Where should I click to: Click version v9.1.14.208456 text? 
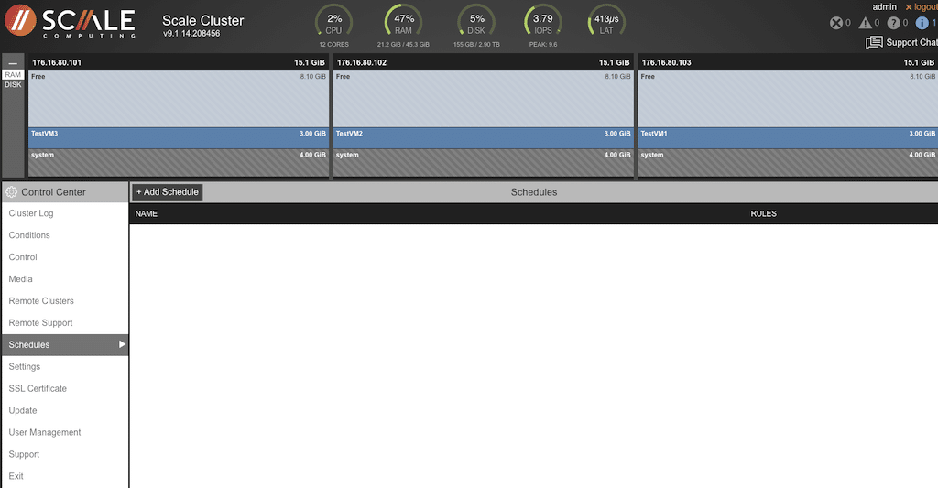pos(191,34)
